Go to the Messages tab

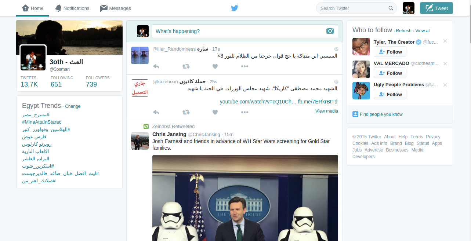tap(115, 8)
